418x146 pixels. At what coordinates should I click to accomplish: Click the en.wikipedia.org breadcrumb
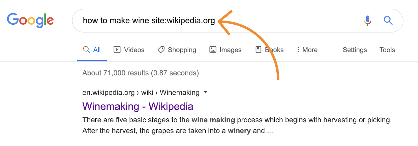[108, 92]
